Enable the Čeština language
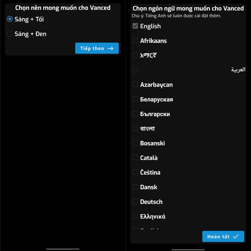 (135, 172)
